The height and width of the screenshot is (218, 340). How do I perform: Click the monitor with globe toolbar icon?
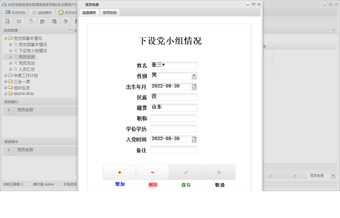tap(54, 21)
